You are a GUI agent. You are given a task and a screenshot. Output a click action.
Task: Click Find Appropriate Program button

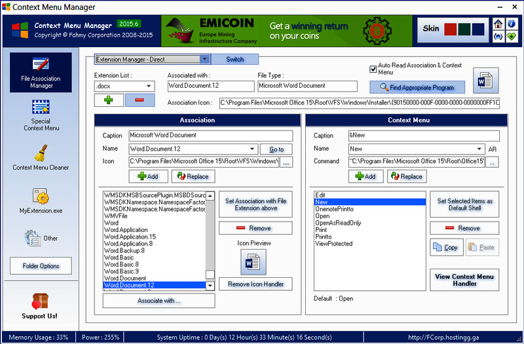point(417,87)
